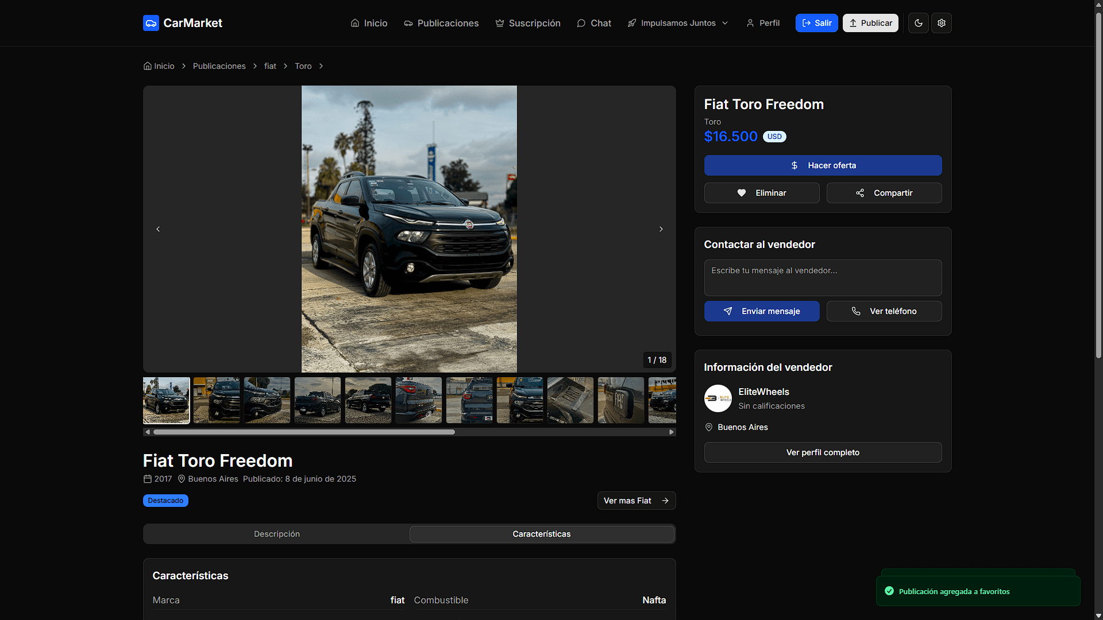Click the thumbnail scrollbar left arrow

point(148,432)
